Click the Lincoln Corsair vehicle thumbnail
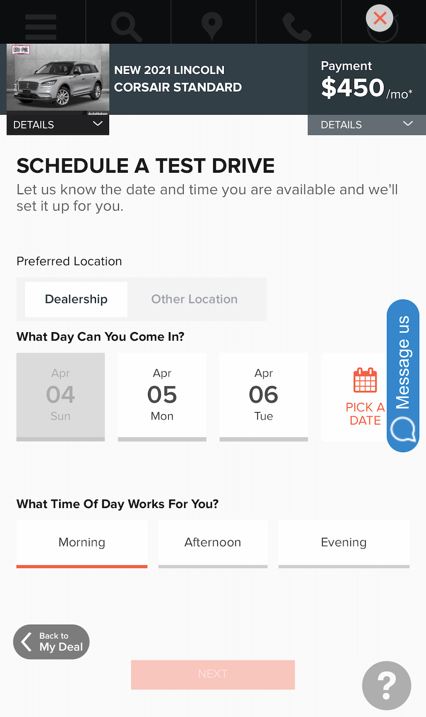The height and width of the screenshot is (717, 426). pyautogui.click(x=58, y=80)
